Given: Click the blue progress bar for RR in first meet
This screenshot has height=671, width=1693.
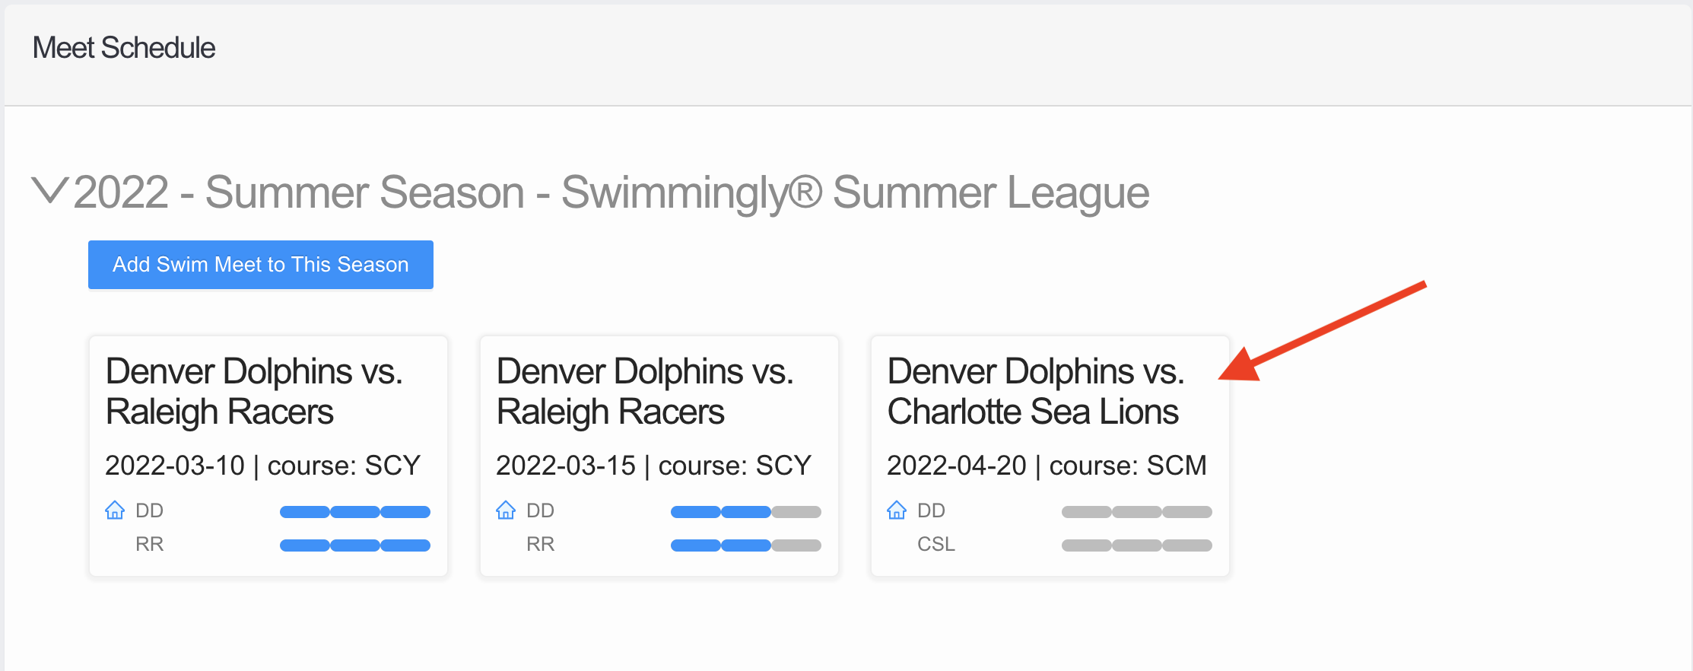Looking at the screenshot, I should click(x=354, y=545).
